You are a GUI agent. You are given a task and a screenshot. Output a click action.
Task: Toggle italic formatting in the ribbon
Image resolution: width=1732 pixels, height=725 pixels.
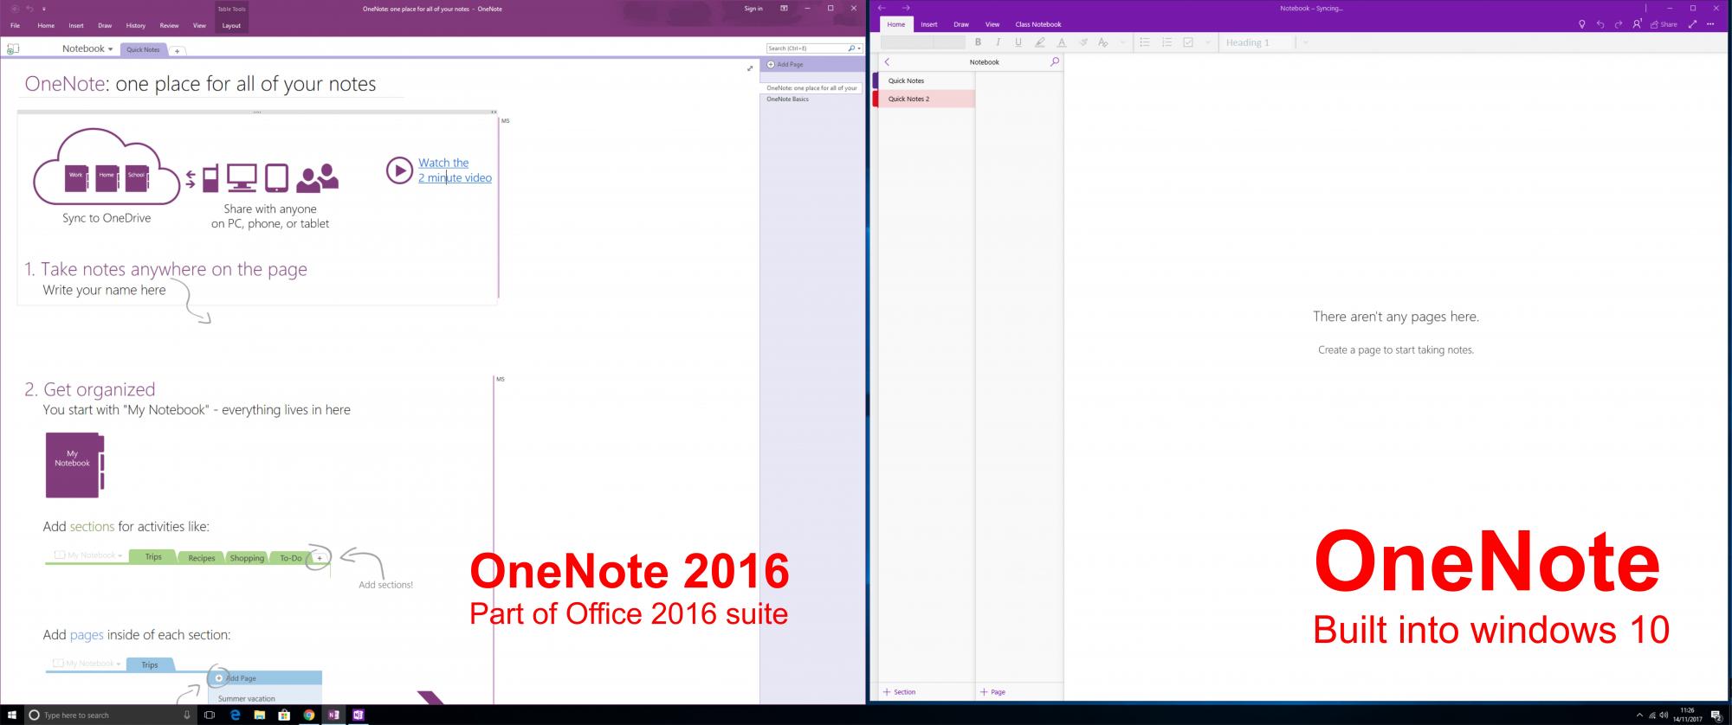point(998,42)
